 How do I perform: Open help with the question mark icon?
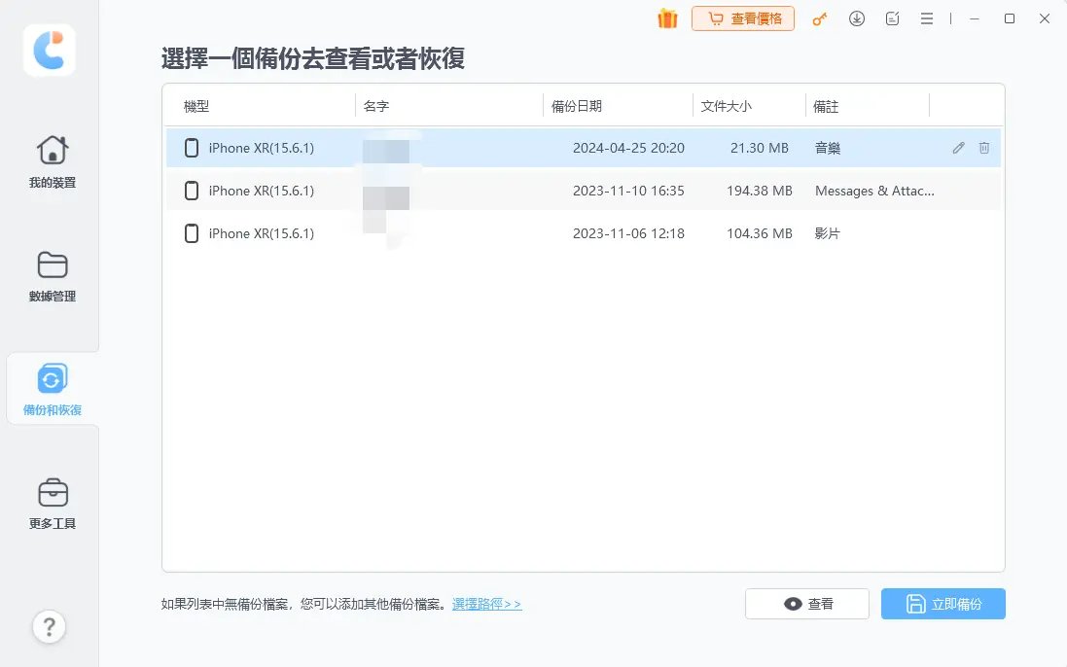50,627
